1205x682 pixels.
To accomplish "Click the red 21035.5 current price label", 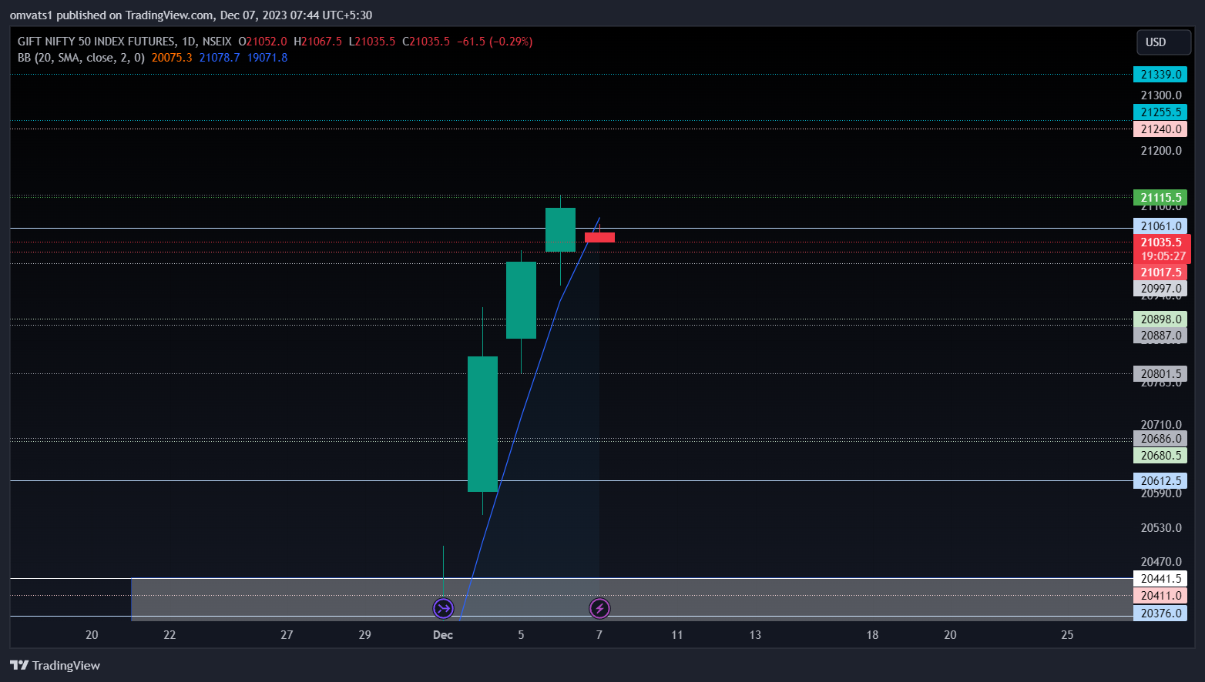I will (1162, 242).
